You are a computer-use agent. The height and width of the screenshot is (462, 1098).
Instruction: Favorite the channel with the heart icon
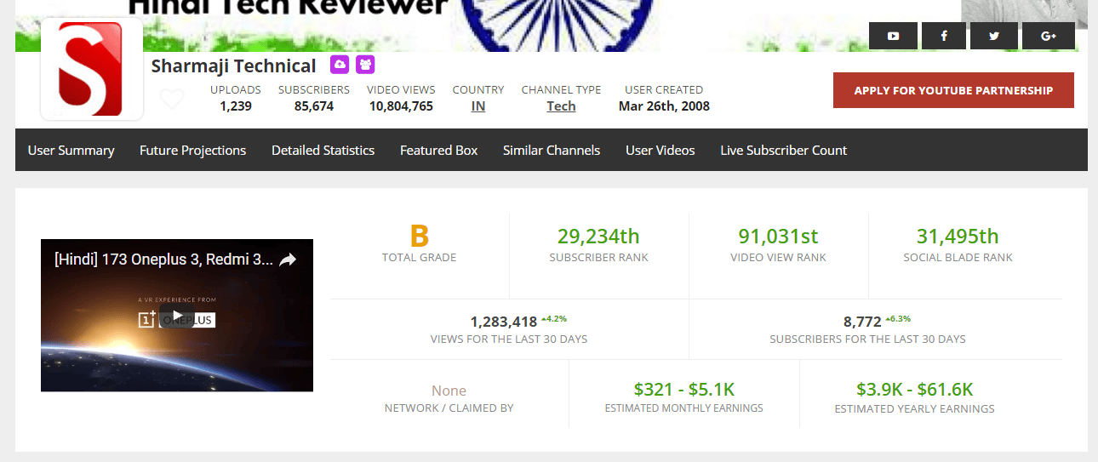(x=172, y=100)
